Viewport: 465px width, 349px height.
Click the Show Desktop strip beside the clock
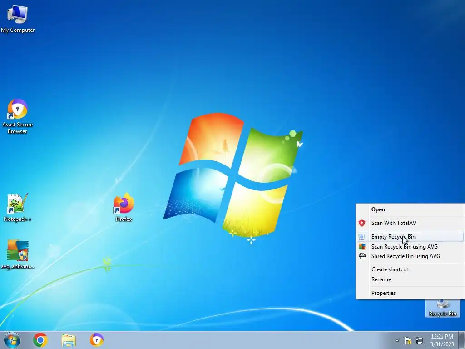462,340
